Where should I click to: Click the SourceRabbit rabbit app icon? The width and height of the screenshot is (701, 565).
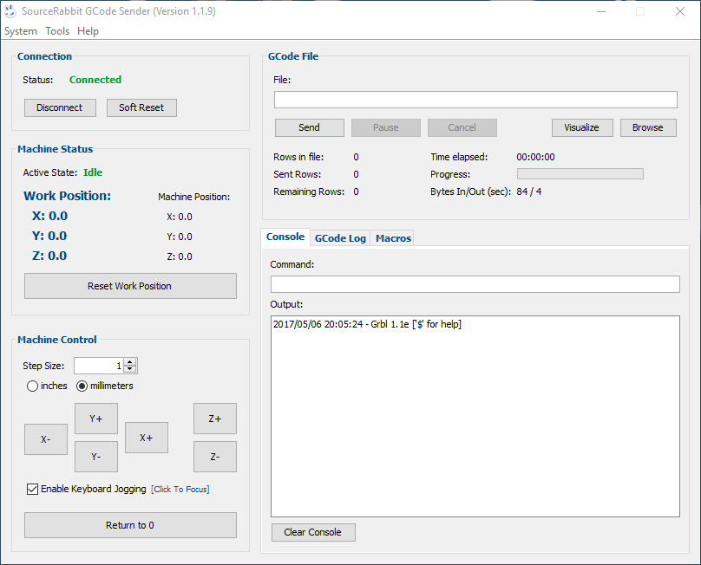(x=10, y=11)
